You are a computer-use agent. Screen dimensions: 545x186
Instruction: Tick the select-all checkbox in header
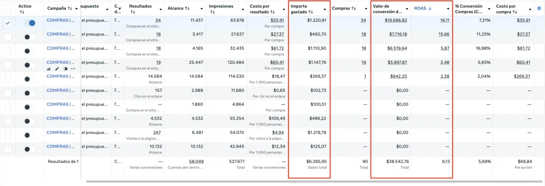pos(8,9)
